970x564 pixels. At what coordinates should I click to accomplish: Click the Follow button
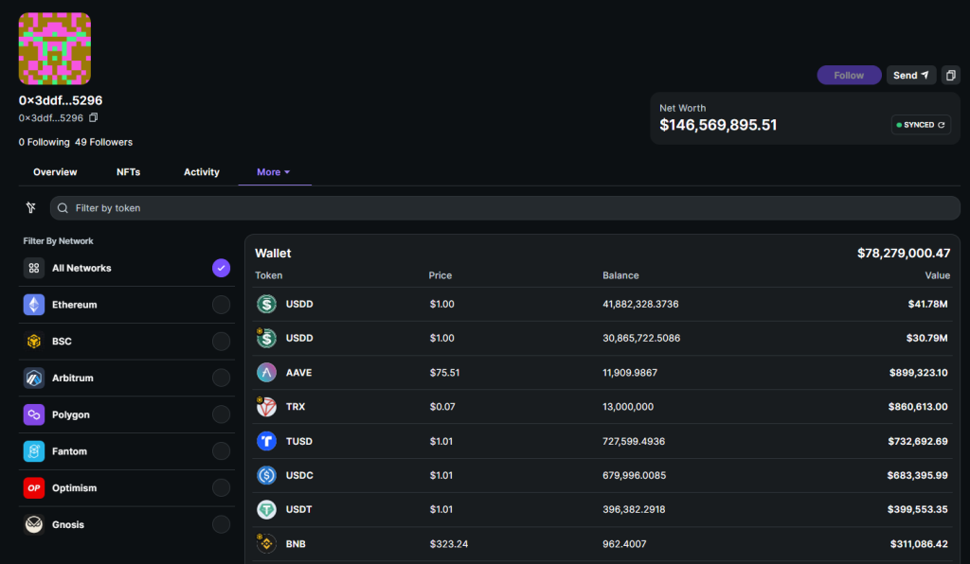point(849,76)
